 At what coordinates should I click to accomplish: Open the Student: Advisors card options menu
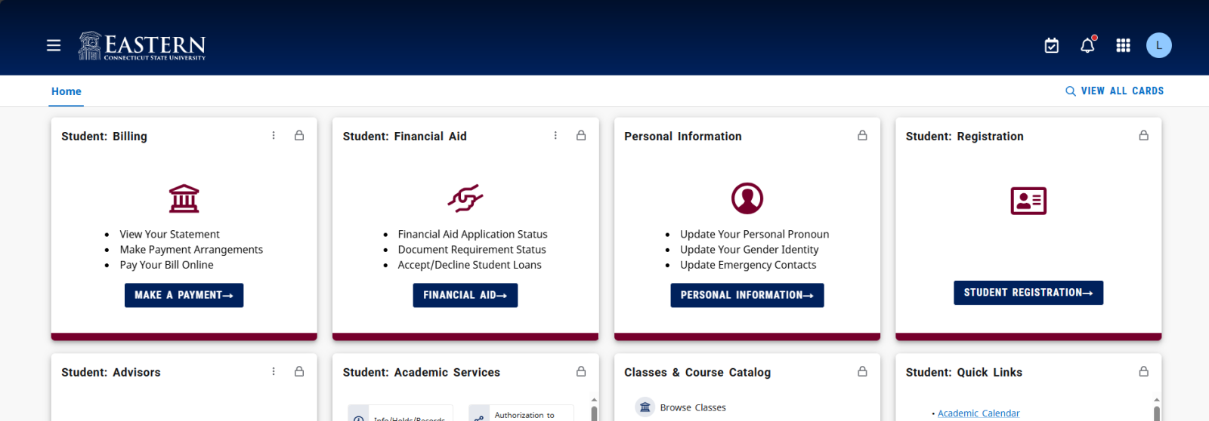274,372
